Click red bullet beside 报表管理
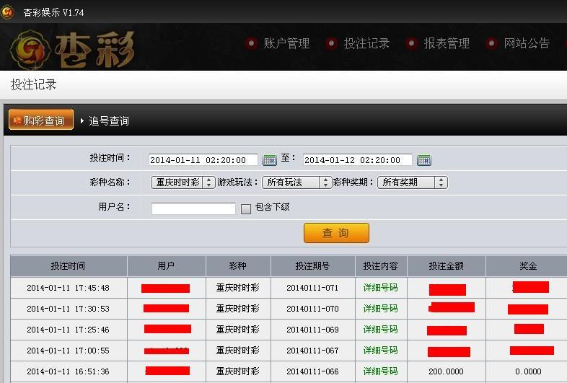The height and width of the screenshot is (383, 567). tap(411, 43)
